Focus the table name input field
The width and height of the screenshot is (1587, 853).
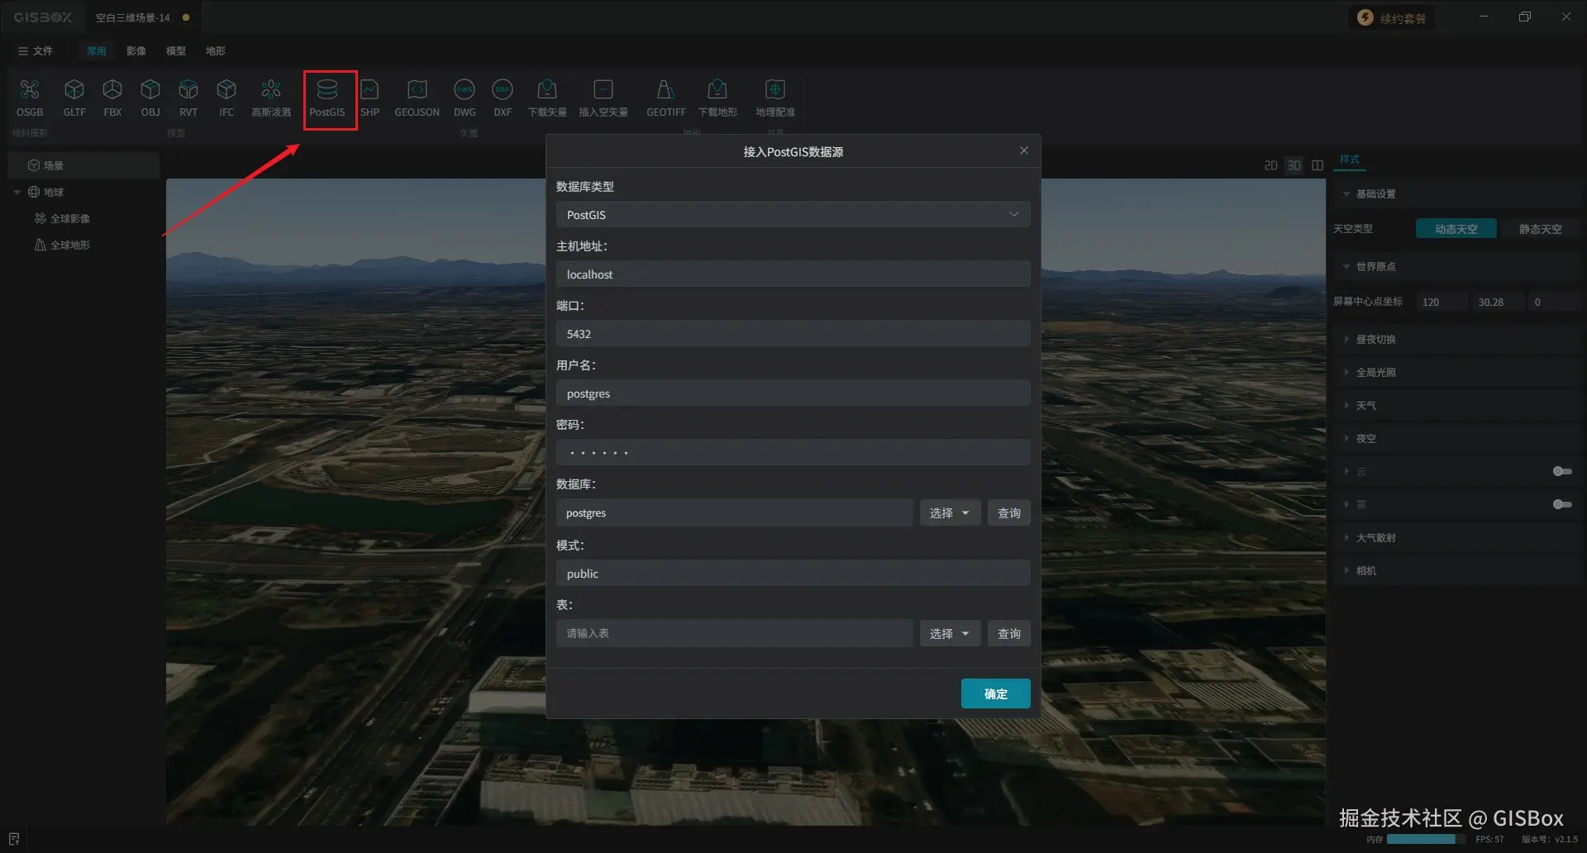pyautogui.click(x=735, y=633)
